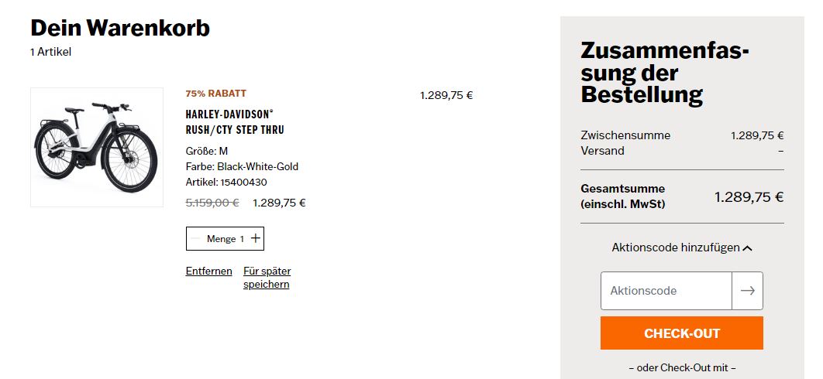
Task: Remove item via Entfernen link
Action: (208, 271)
